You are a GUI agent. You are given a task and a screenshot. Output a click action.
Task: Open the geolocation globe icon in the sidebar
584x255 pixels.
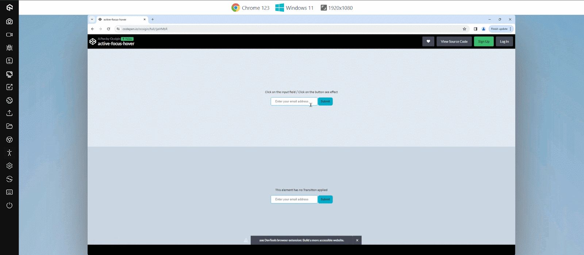9,100
